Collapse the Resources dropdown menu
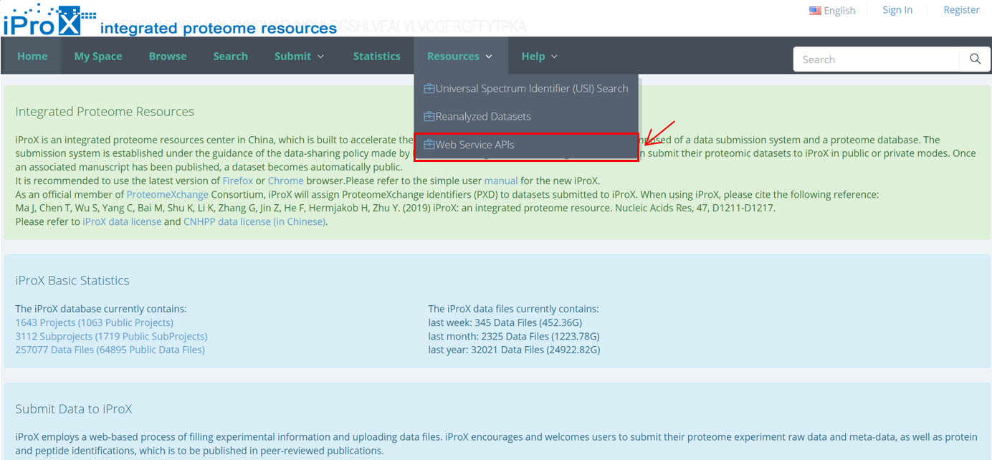Screen dimensions: 992x460 click(x=459, y=57)
